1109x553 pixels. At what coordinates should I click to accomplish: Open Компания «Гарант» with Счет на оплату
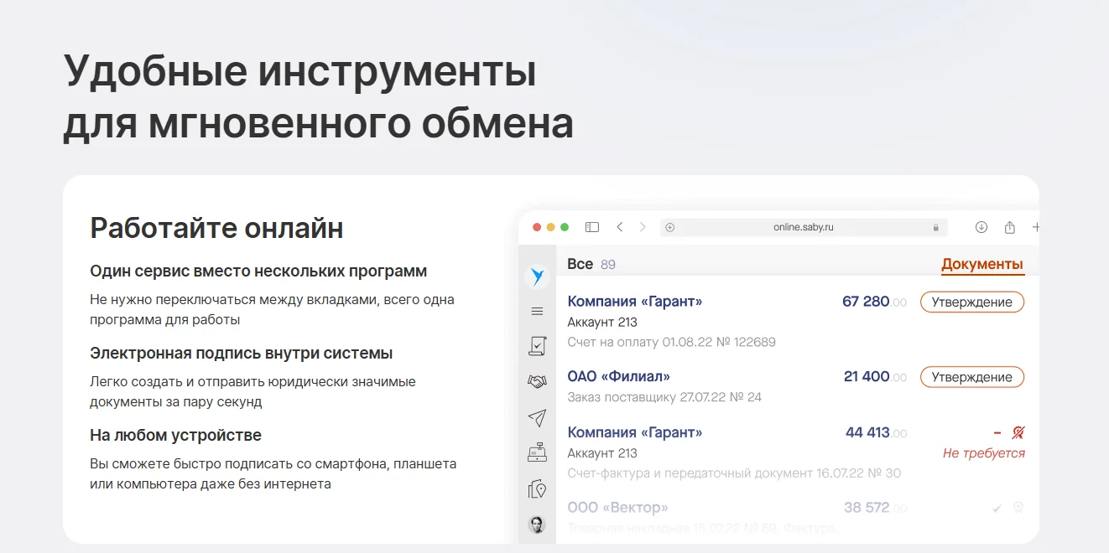(x=635, y=302)
